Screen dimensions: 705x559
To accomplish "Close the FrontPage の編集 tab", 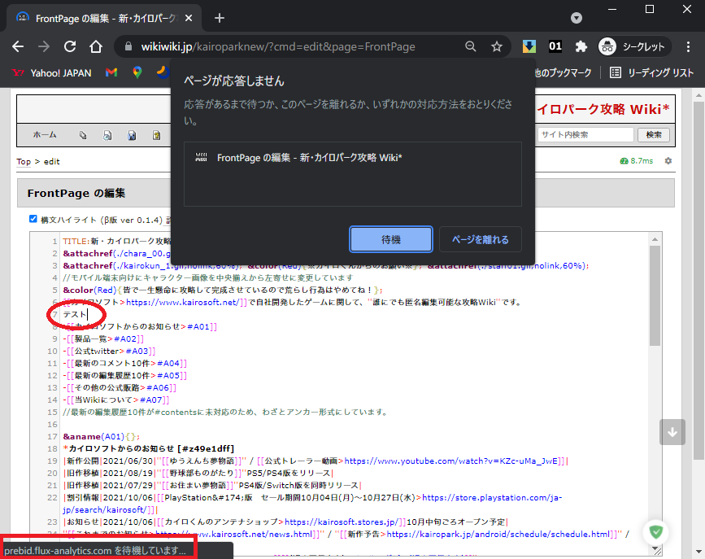I will [189, 18].
